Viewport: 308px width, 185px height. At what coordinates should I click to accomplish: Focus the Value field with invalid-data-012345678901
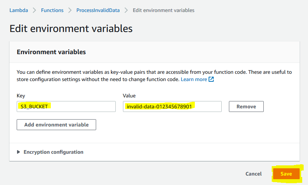172,106
